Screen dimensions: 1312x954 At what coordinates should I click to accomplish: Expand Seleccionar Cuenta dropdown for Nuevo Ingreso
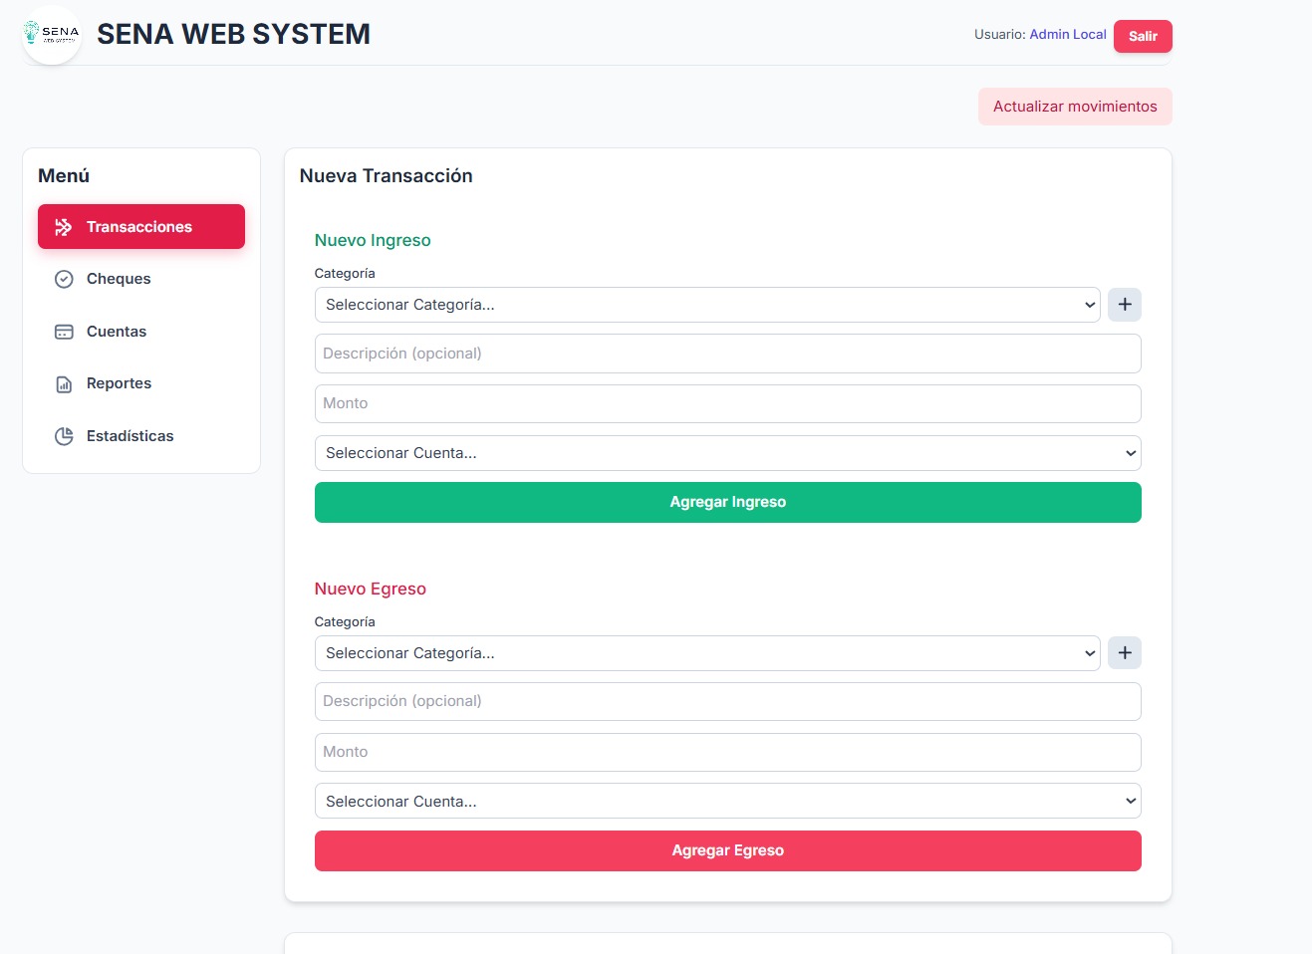click(727, 453)
